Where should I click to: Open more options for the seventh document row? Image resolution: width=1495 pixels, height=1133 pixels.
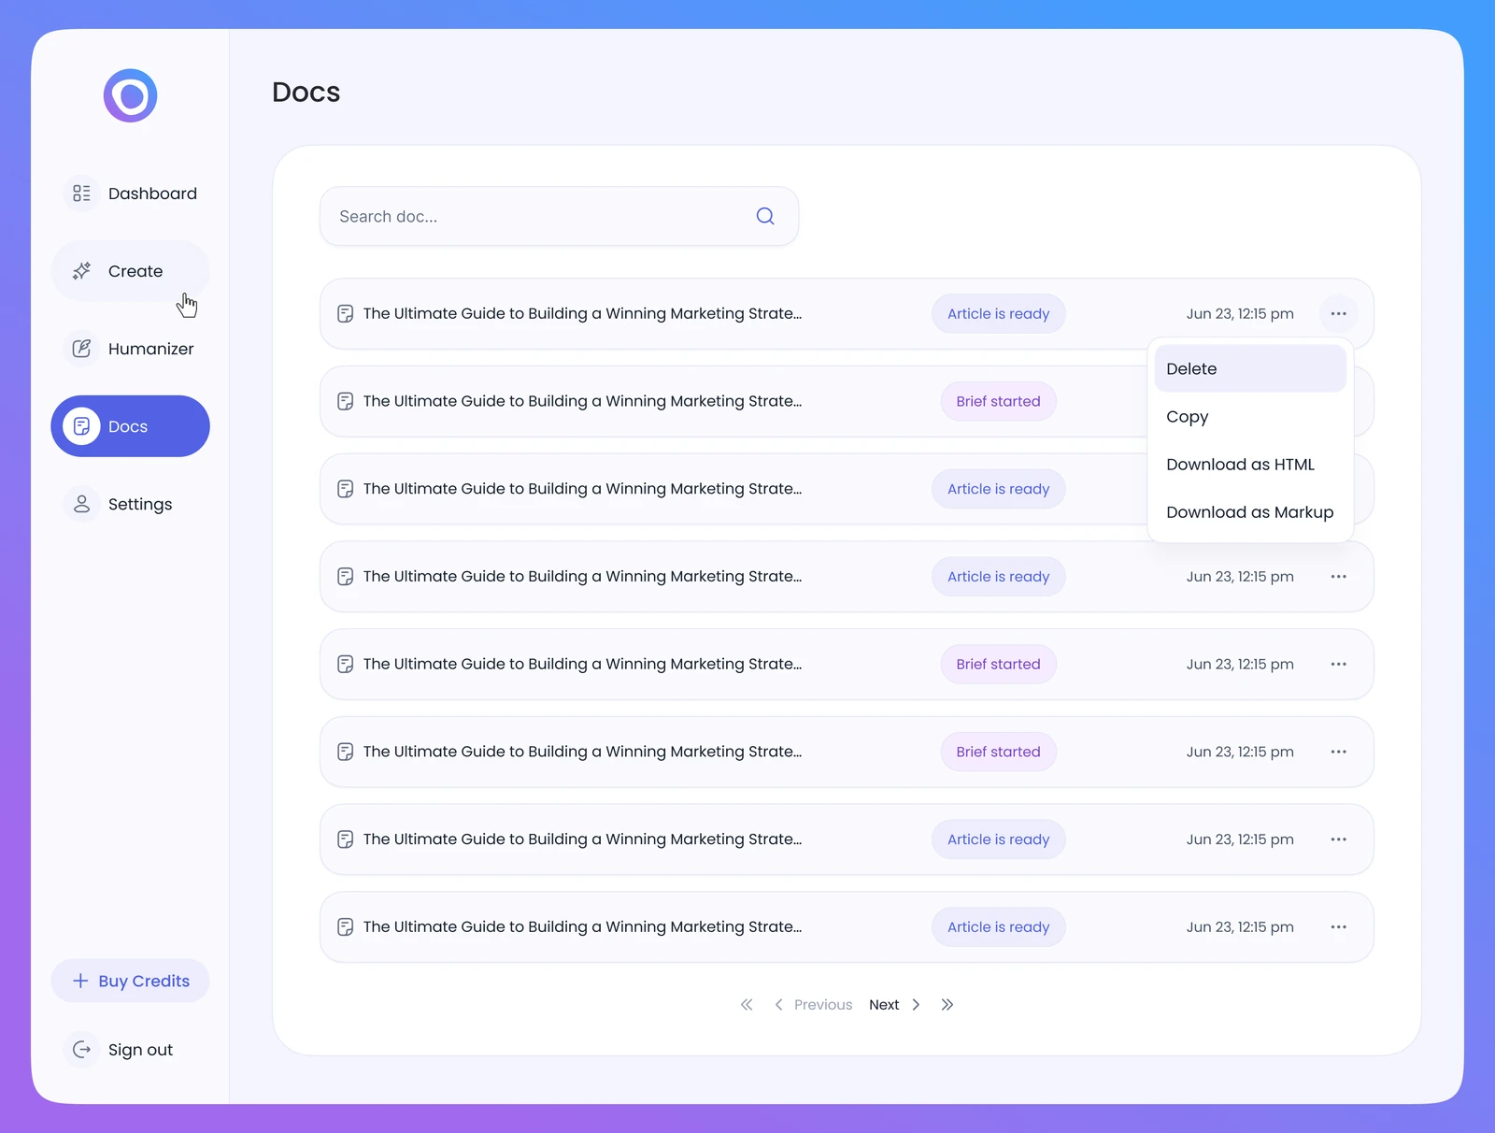(1338, 839)
